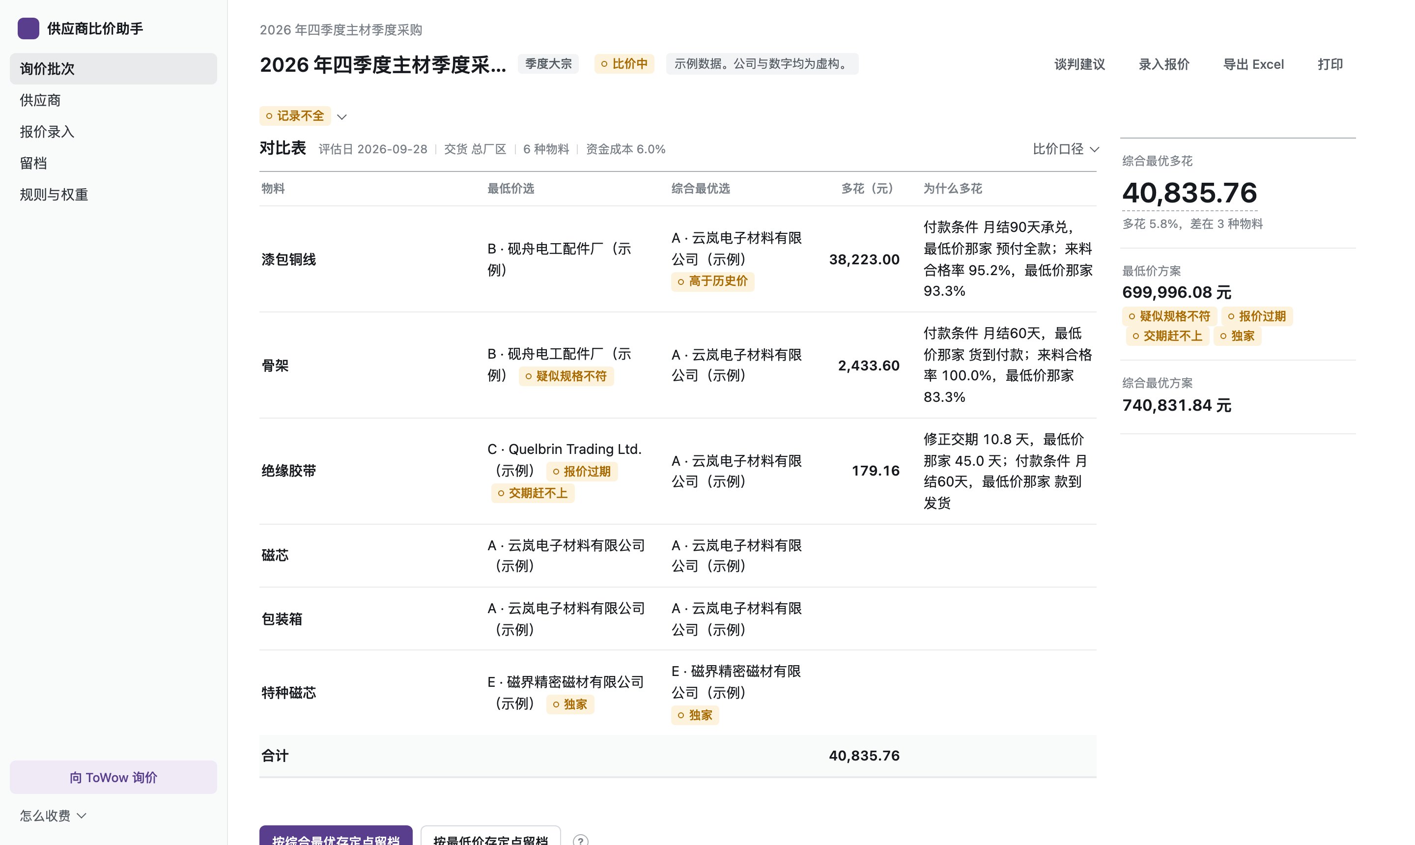The image size is (1415, 845).
Task: Click 报价过期 tag under 最低价方案
Action: point(1257,316)
